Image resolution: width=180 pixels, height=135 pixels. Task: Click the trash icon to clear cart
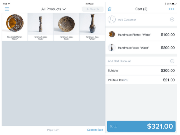[110, 9]
